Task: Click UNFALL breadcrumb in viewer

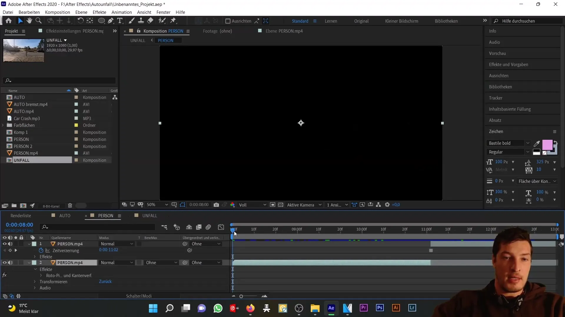Action: pyautogui.click(x=138, y=41)
